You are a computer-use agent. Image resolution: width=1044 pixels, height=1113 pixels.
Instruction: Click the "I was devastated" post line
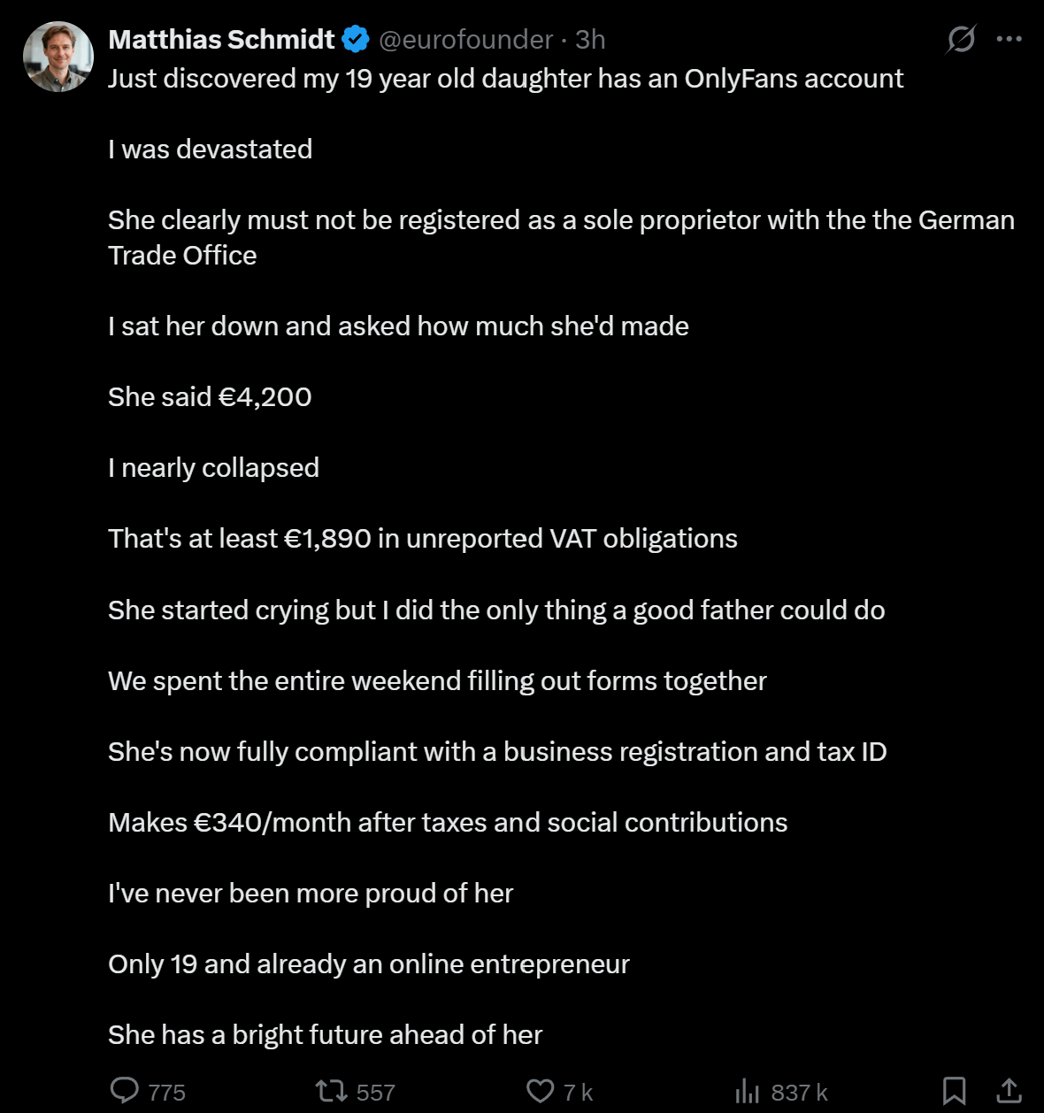tap(210, 149)
